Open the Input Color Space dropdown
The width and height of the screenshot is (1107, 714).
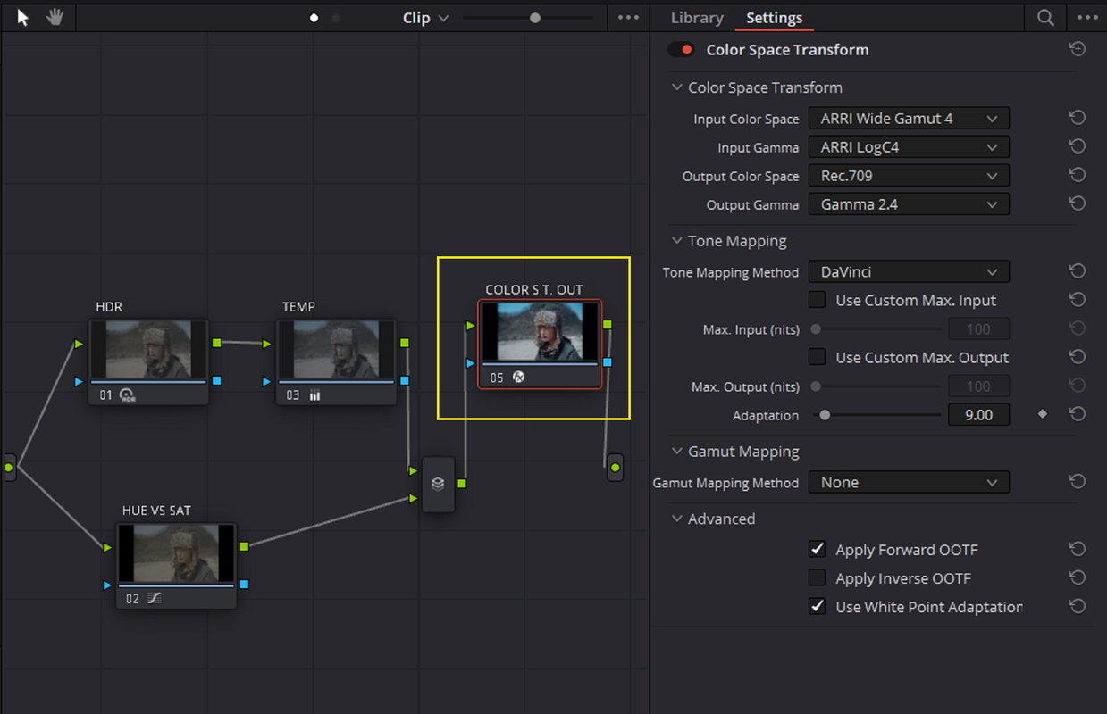click(909, 118)
